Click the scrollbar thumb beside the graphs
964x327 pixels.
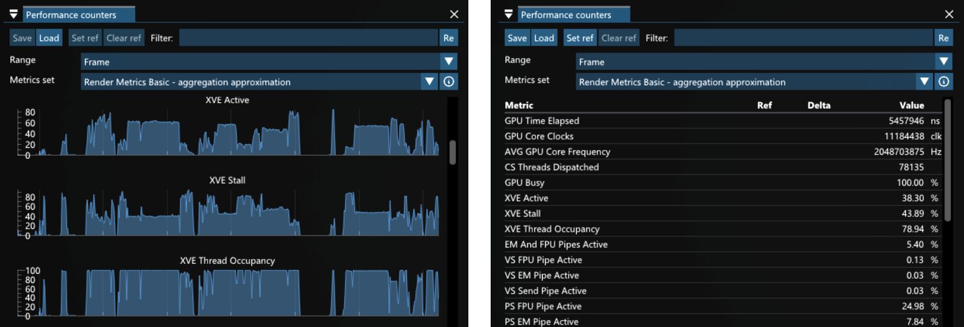point(452,152)
